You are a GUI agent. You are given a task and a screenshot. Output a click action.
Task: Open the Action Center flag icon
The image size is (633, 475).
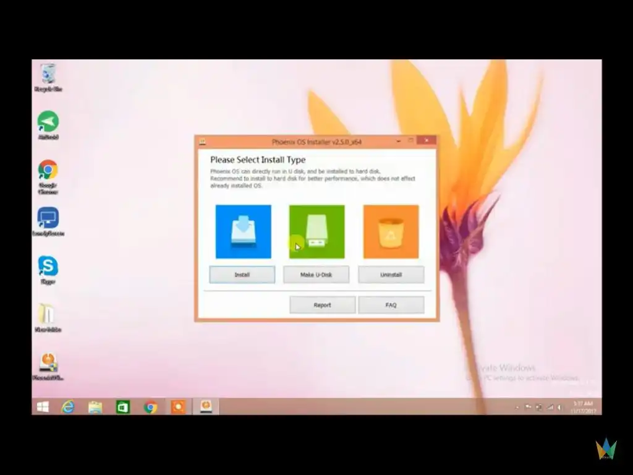[x=528, y=407]
